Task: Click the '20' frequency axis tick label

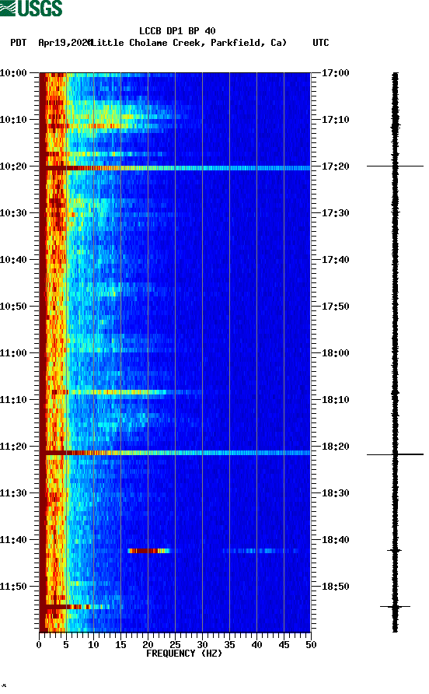Action: 148,645
